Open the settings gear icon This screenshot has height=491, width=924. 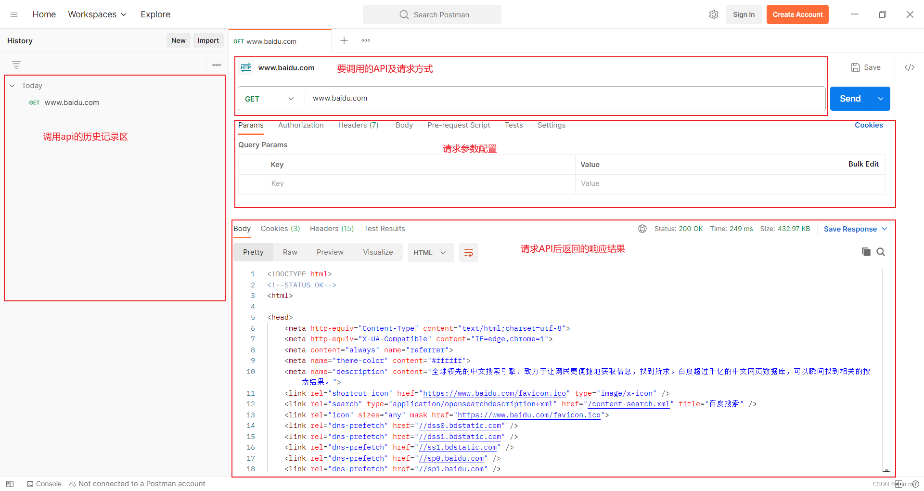coord(714,14)
